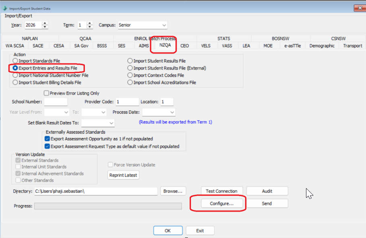Viewport: 366px width, 238px height.
Task: Switch to the NAPLAN tab
Action: click(30, 39)
